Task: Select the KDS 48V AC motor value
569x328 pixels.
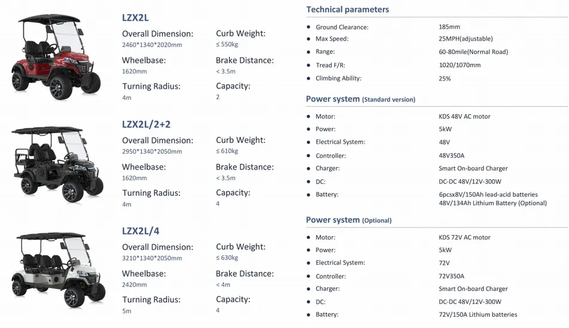Action: (464, 117)
